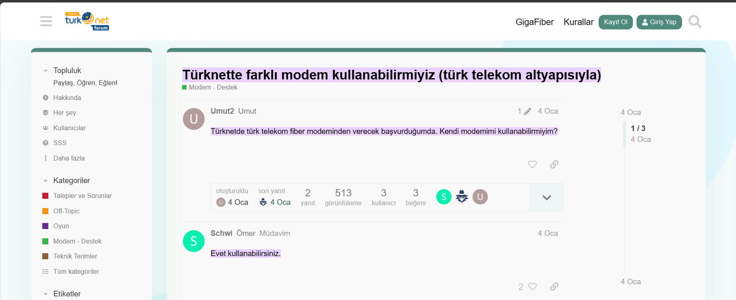Jump to timeline end date 4 Oca

tap(631, 282)
